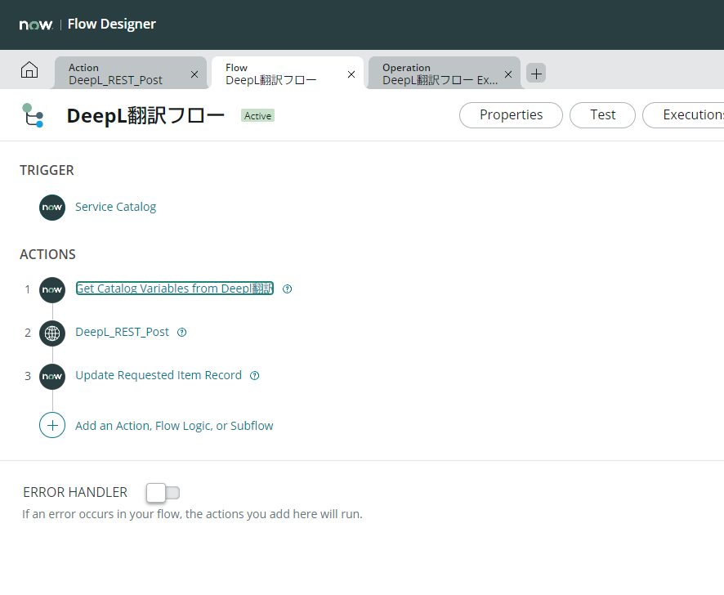This screenshot has height=595, width=724.
Task: Go to the Flow Designer home icon
Action: (29, 69)
